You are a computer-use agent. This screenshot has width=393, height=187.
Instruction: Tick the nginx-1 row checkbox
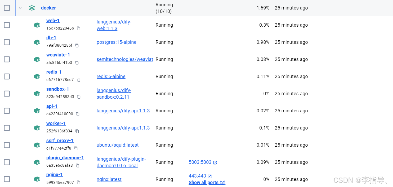pos(7,179)
